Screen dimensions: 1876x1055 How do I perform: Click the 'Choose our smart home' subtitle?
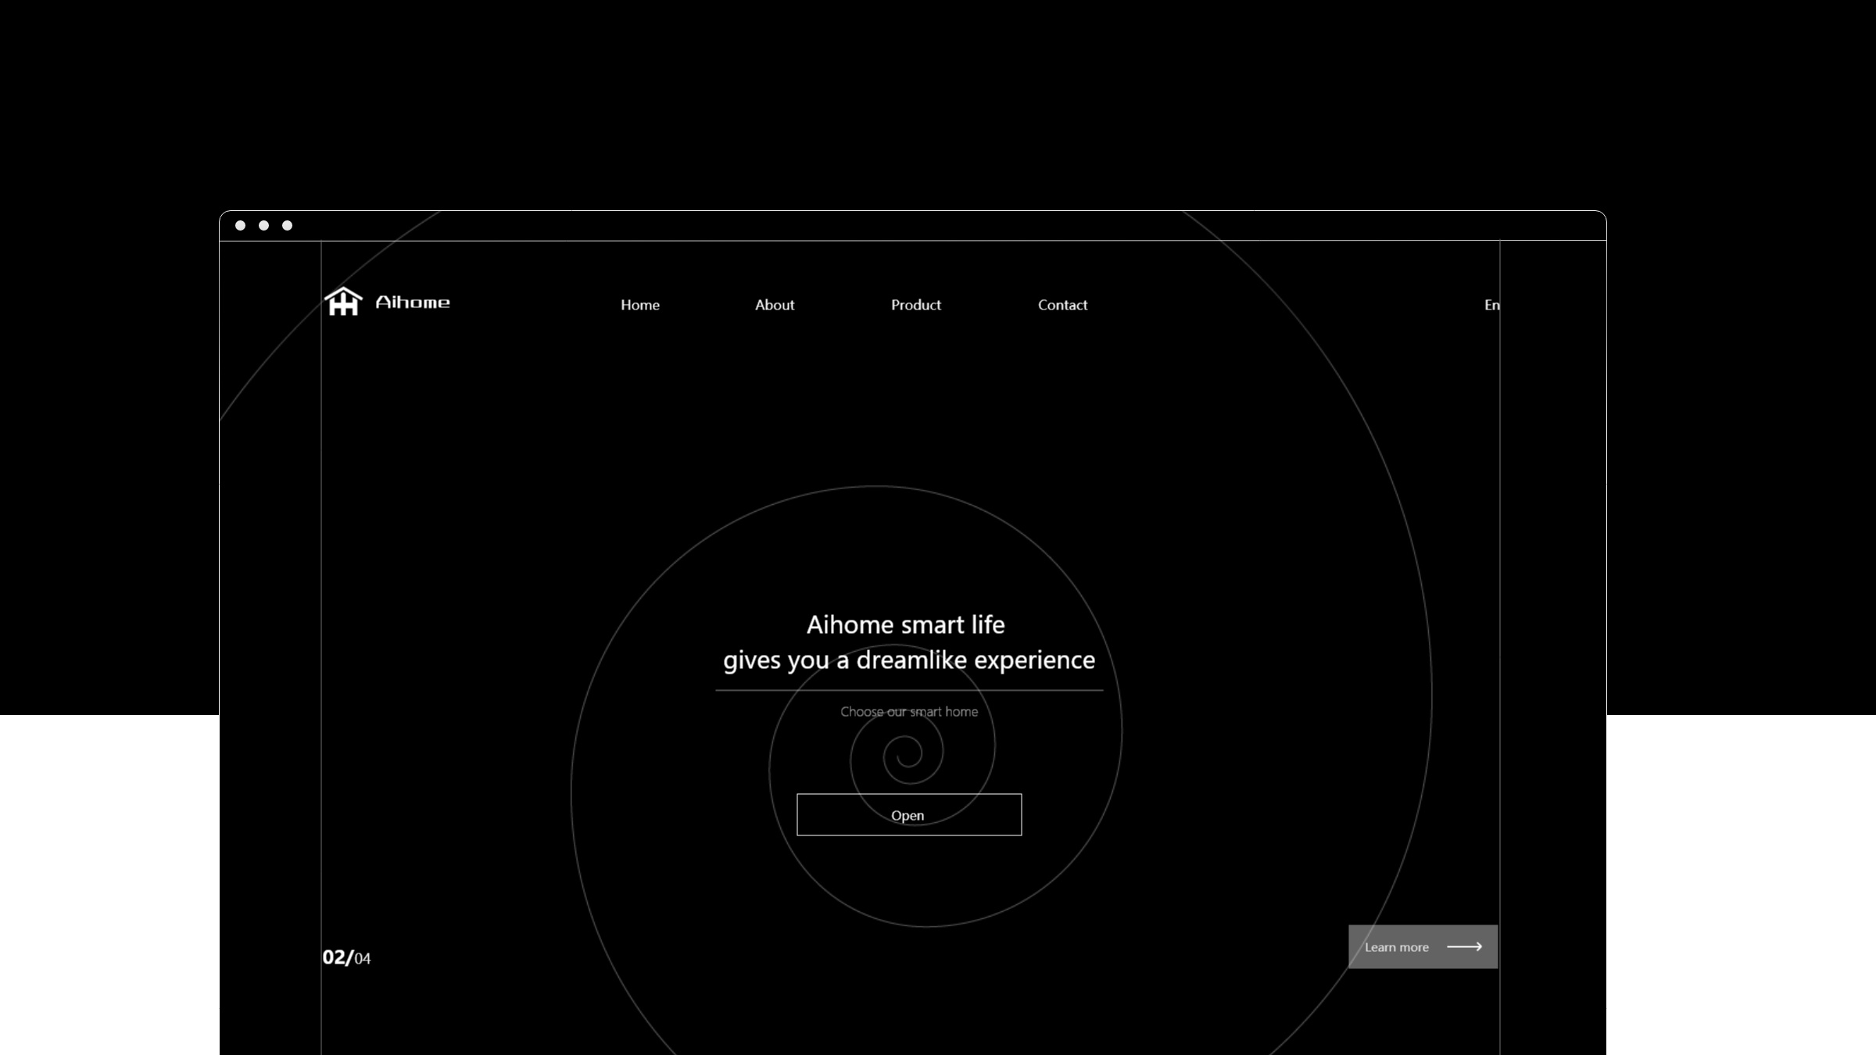(908, 712)
